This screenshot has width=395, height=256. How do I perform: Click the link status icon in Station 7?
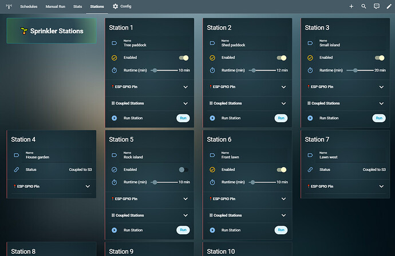tap(310, 170)
